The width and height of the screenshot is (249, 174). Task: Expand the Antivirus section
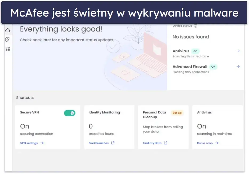(180, 51)
